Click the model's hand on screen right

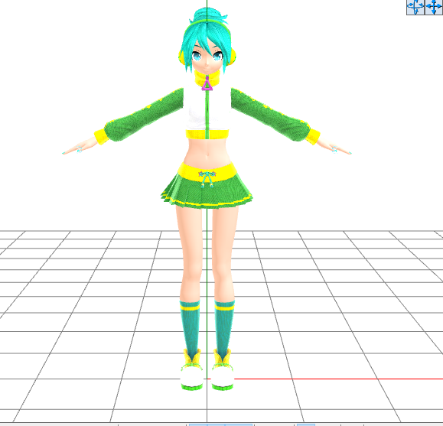[334, 146]
